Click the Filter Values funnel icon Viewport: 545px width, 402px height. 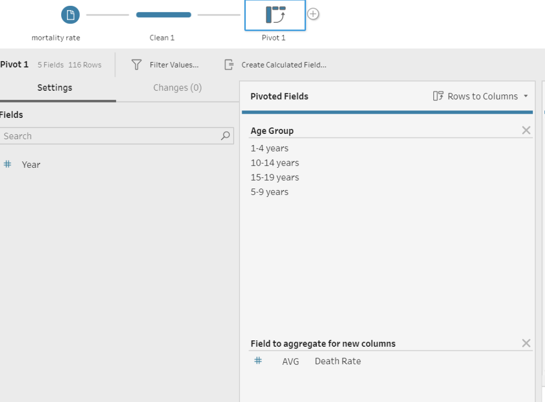pyautogui.click(x=137, y=65)
